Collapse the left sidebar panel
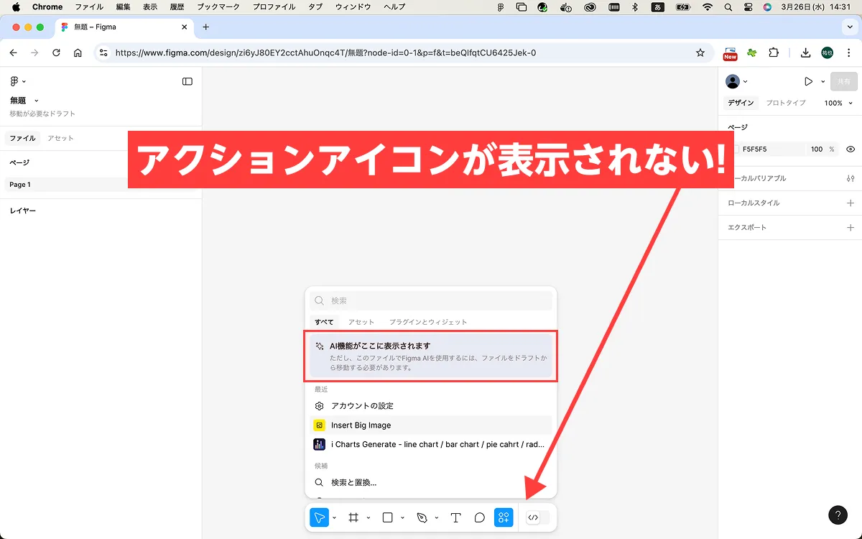 click(187, 82)
